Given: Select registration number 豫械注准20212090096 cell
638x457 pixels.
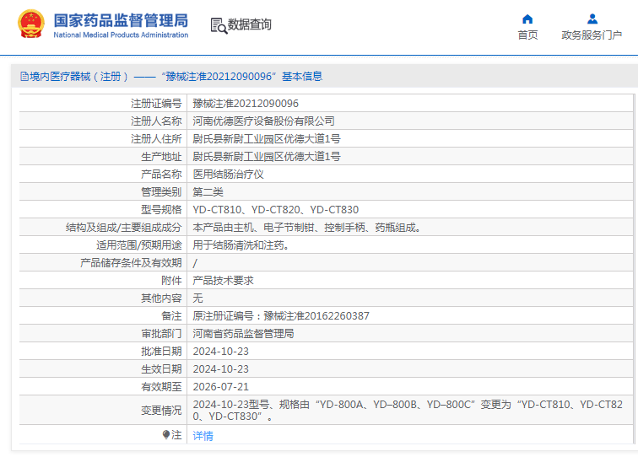Looking at the screenshot, I should point(246,104).
